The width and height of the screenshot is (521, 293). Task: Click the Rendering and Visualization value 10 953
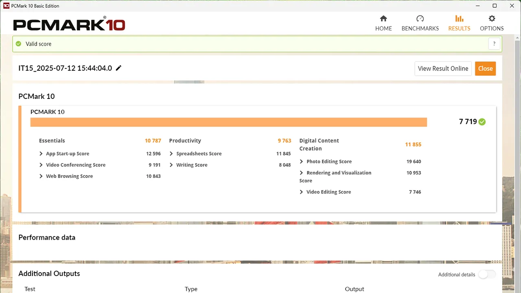point(414,173)
